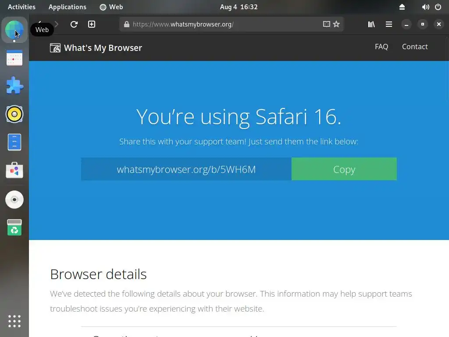The image size is (449, 337).
Task: Open the bookmarks library icon
Action: [x=371, y=25]
